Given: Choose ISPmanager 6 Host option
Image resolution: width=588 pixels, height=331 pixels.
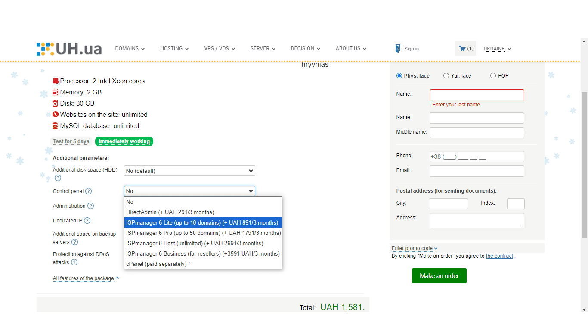Looking at the screenshot, I should point(203,243).
